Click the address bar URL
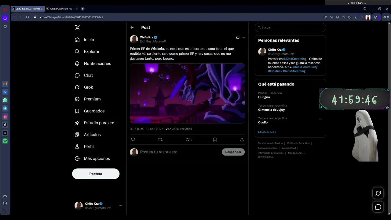This screenshot has height=220, width=391. [71, 17]
